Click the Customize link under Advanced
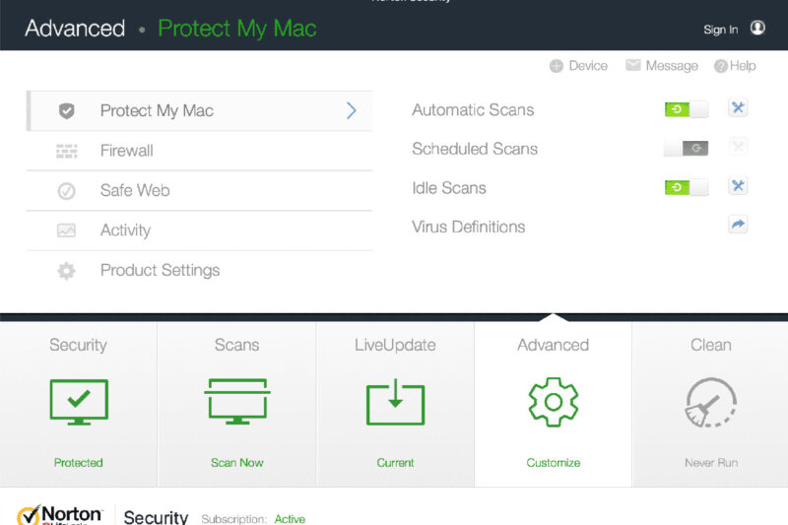The image size is (788, 525). 554,463
